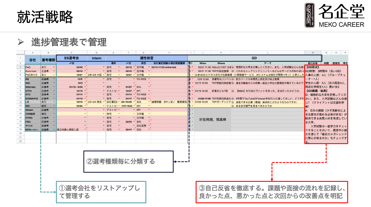The height and width of the screenshot is (207, 371).
Task: Open the Intern dropdown showing 2/8~2/9 大阪
Action: pos(103,75)
